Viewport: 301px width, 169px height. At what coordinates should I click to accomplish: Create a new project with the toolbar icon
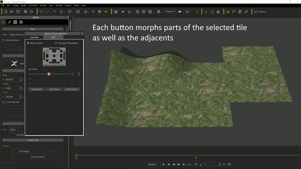[6, 12]
